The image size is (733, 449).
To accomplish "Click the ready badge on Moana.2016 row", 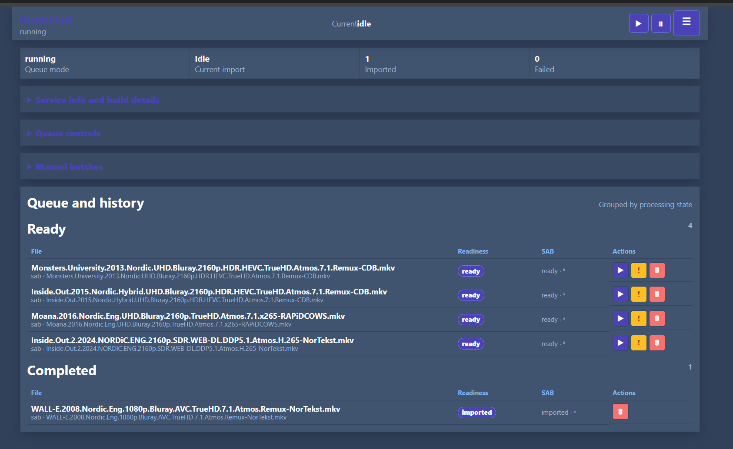I will tap(471, 320).
